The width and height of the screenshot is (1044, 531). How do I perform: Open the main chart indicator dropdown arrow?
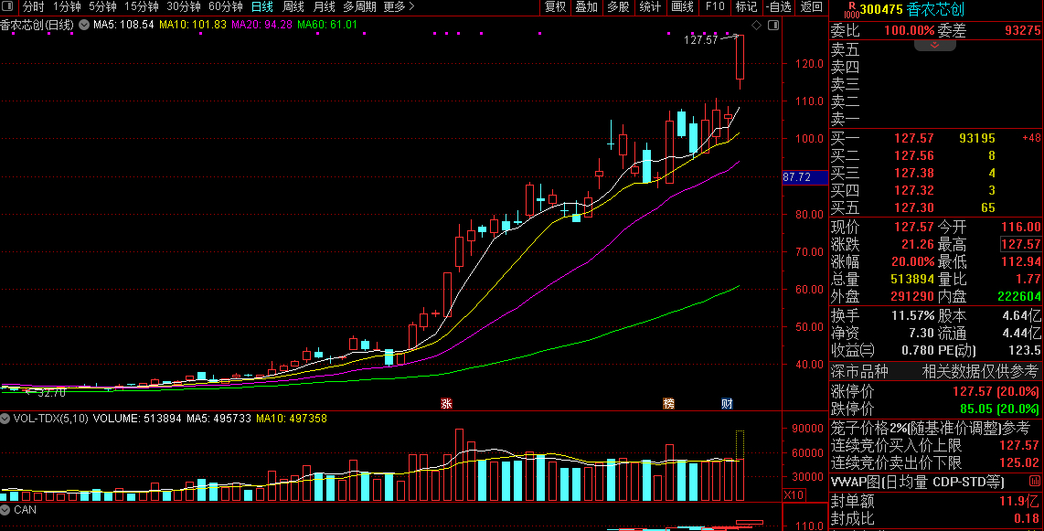tap(84, 25)
